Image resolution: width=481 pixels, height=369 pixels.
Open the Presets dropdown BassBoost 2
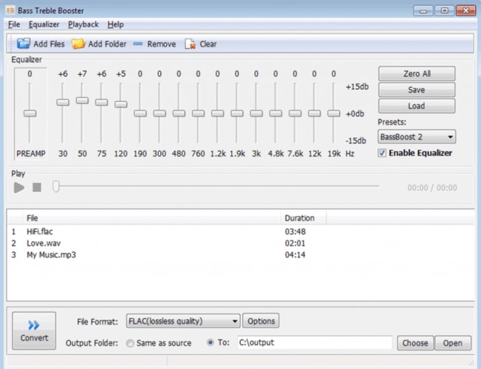click(416, 137)
